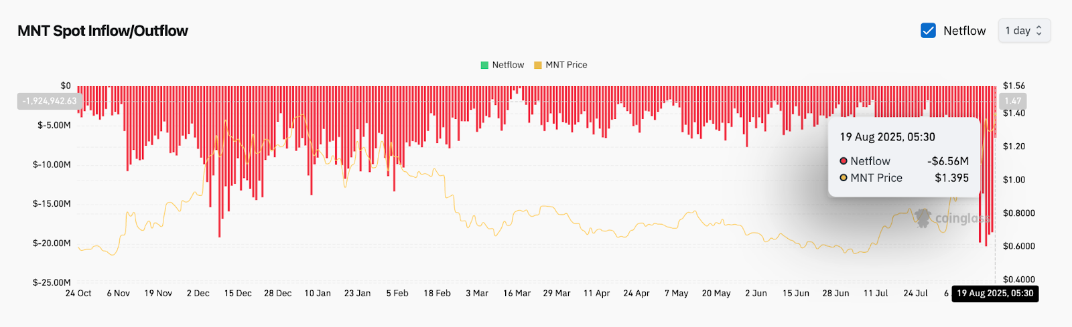Click the Netflow text beside the checkbox

964,31
